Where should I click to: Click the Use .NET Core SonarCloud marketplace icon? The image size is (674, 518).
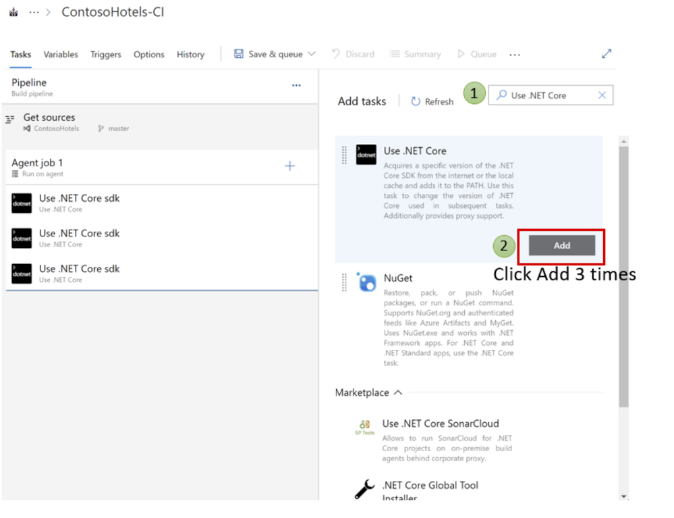pos(364,427)
